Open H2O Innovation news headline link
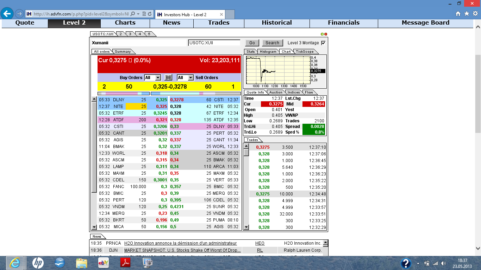This screenshot has height=270, width=481. pyautogui.click(x=181, y=243)
